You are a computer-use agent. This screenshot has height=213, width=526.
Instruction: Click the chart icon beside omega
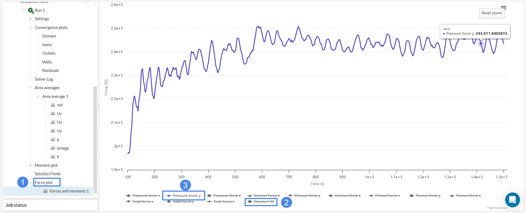point(53,148)
